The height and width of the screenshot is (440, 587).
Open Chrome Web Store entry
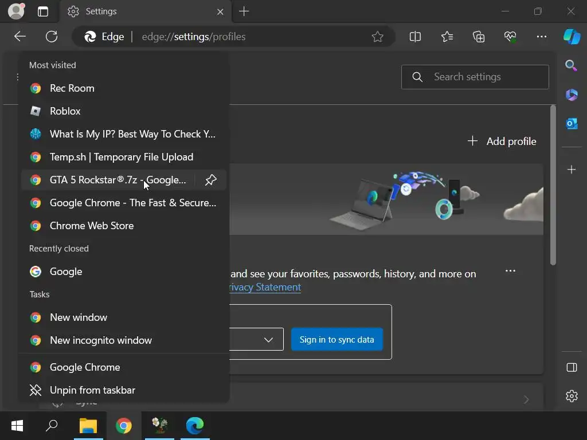pos(124,226)
